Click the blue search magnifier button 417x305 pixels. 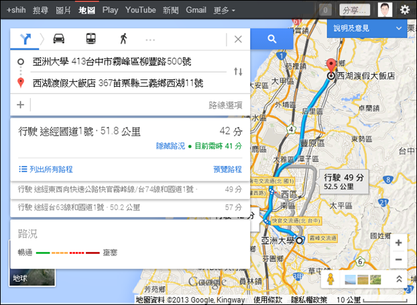point(272,39)
